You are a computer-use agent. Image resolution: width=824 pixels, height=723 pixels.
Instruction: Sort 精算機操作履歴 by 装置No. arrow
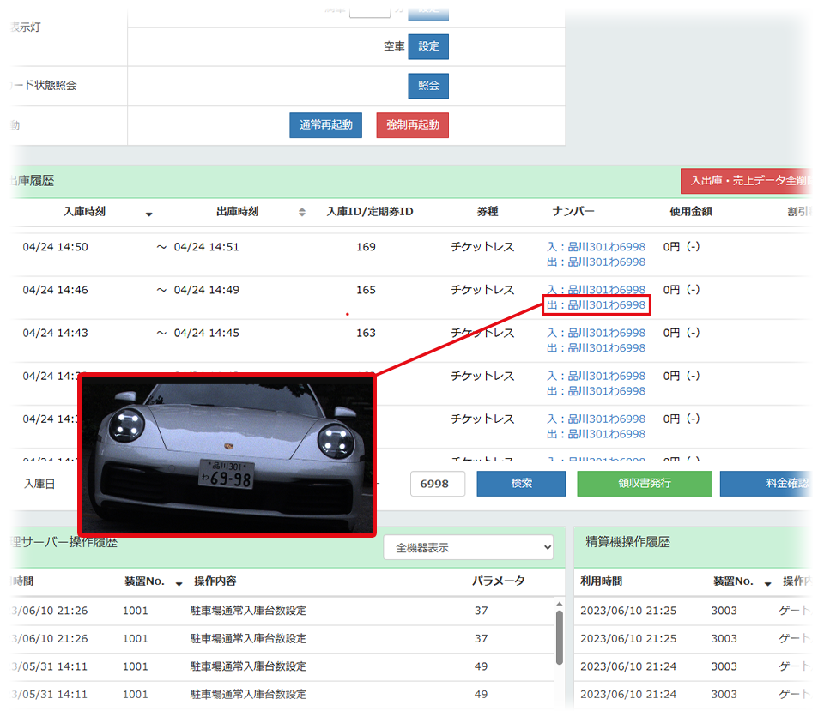click(x=767, y=583)
